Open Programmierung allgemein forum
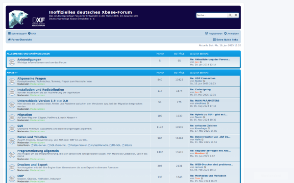The width and height of the screenshot is (294, 183). coord(38,151)
